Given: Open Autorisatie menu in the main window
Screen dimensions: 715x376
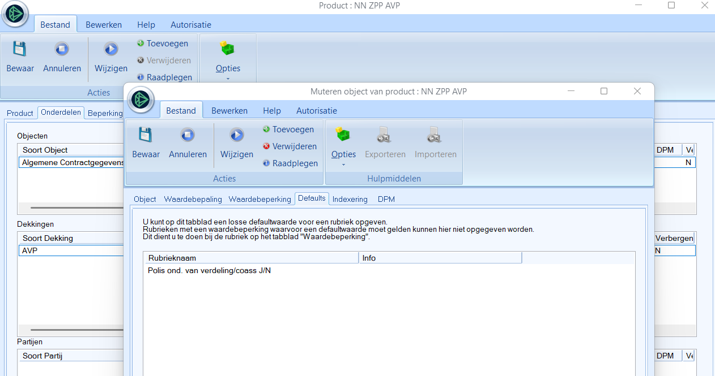Looking at the screenshot, I should pos(191,25).
